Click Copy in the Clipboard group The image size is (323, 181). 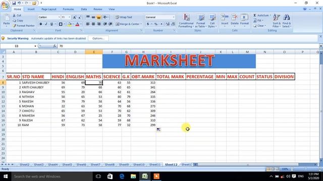(18, 21)
